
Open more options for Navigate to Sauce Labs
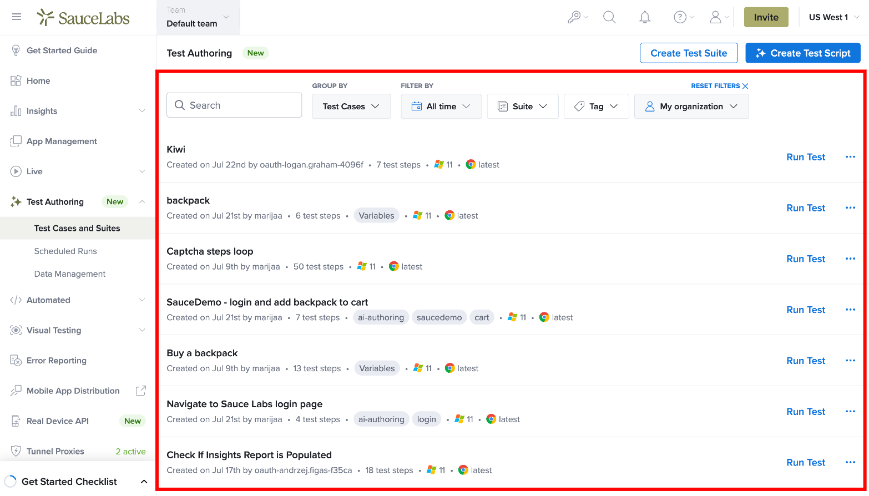(850, 412)
